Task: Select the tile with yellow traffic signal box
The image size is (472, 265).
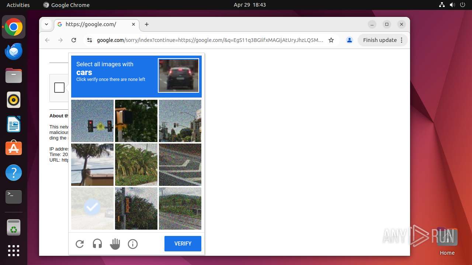Action: 136,121
